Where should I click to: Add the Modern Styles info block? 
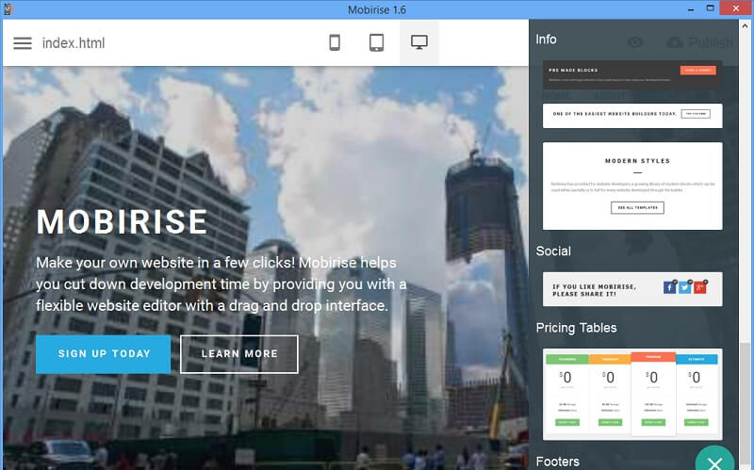click(x=632, y=186)
